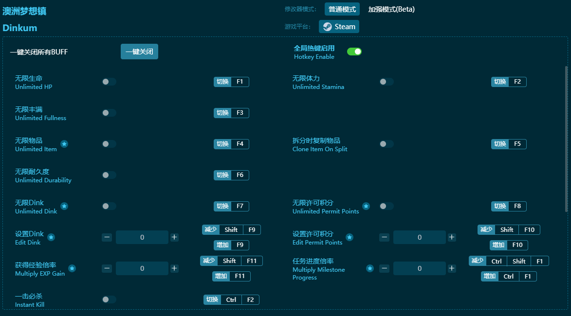
Task: Click the Multiply EXP Gain value field
Action: pyautogui.click(x=142, y=268)
